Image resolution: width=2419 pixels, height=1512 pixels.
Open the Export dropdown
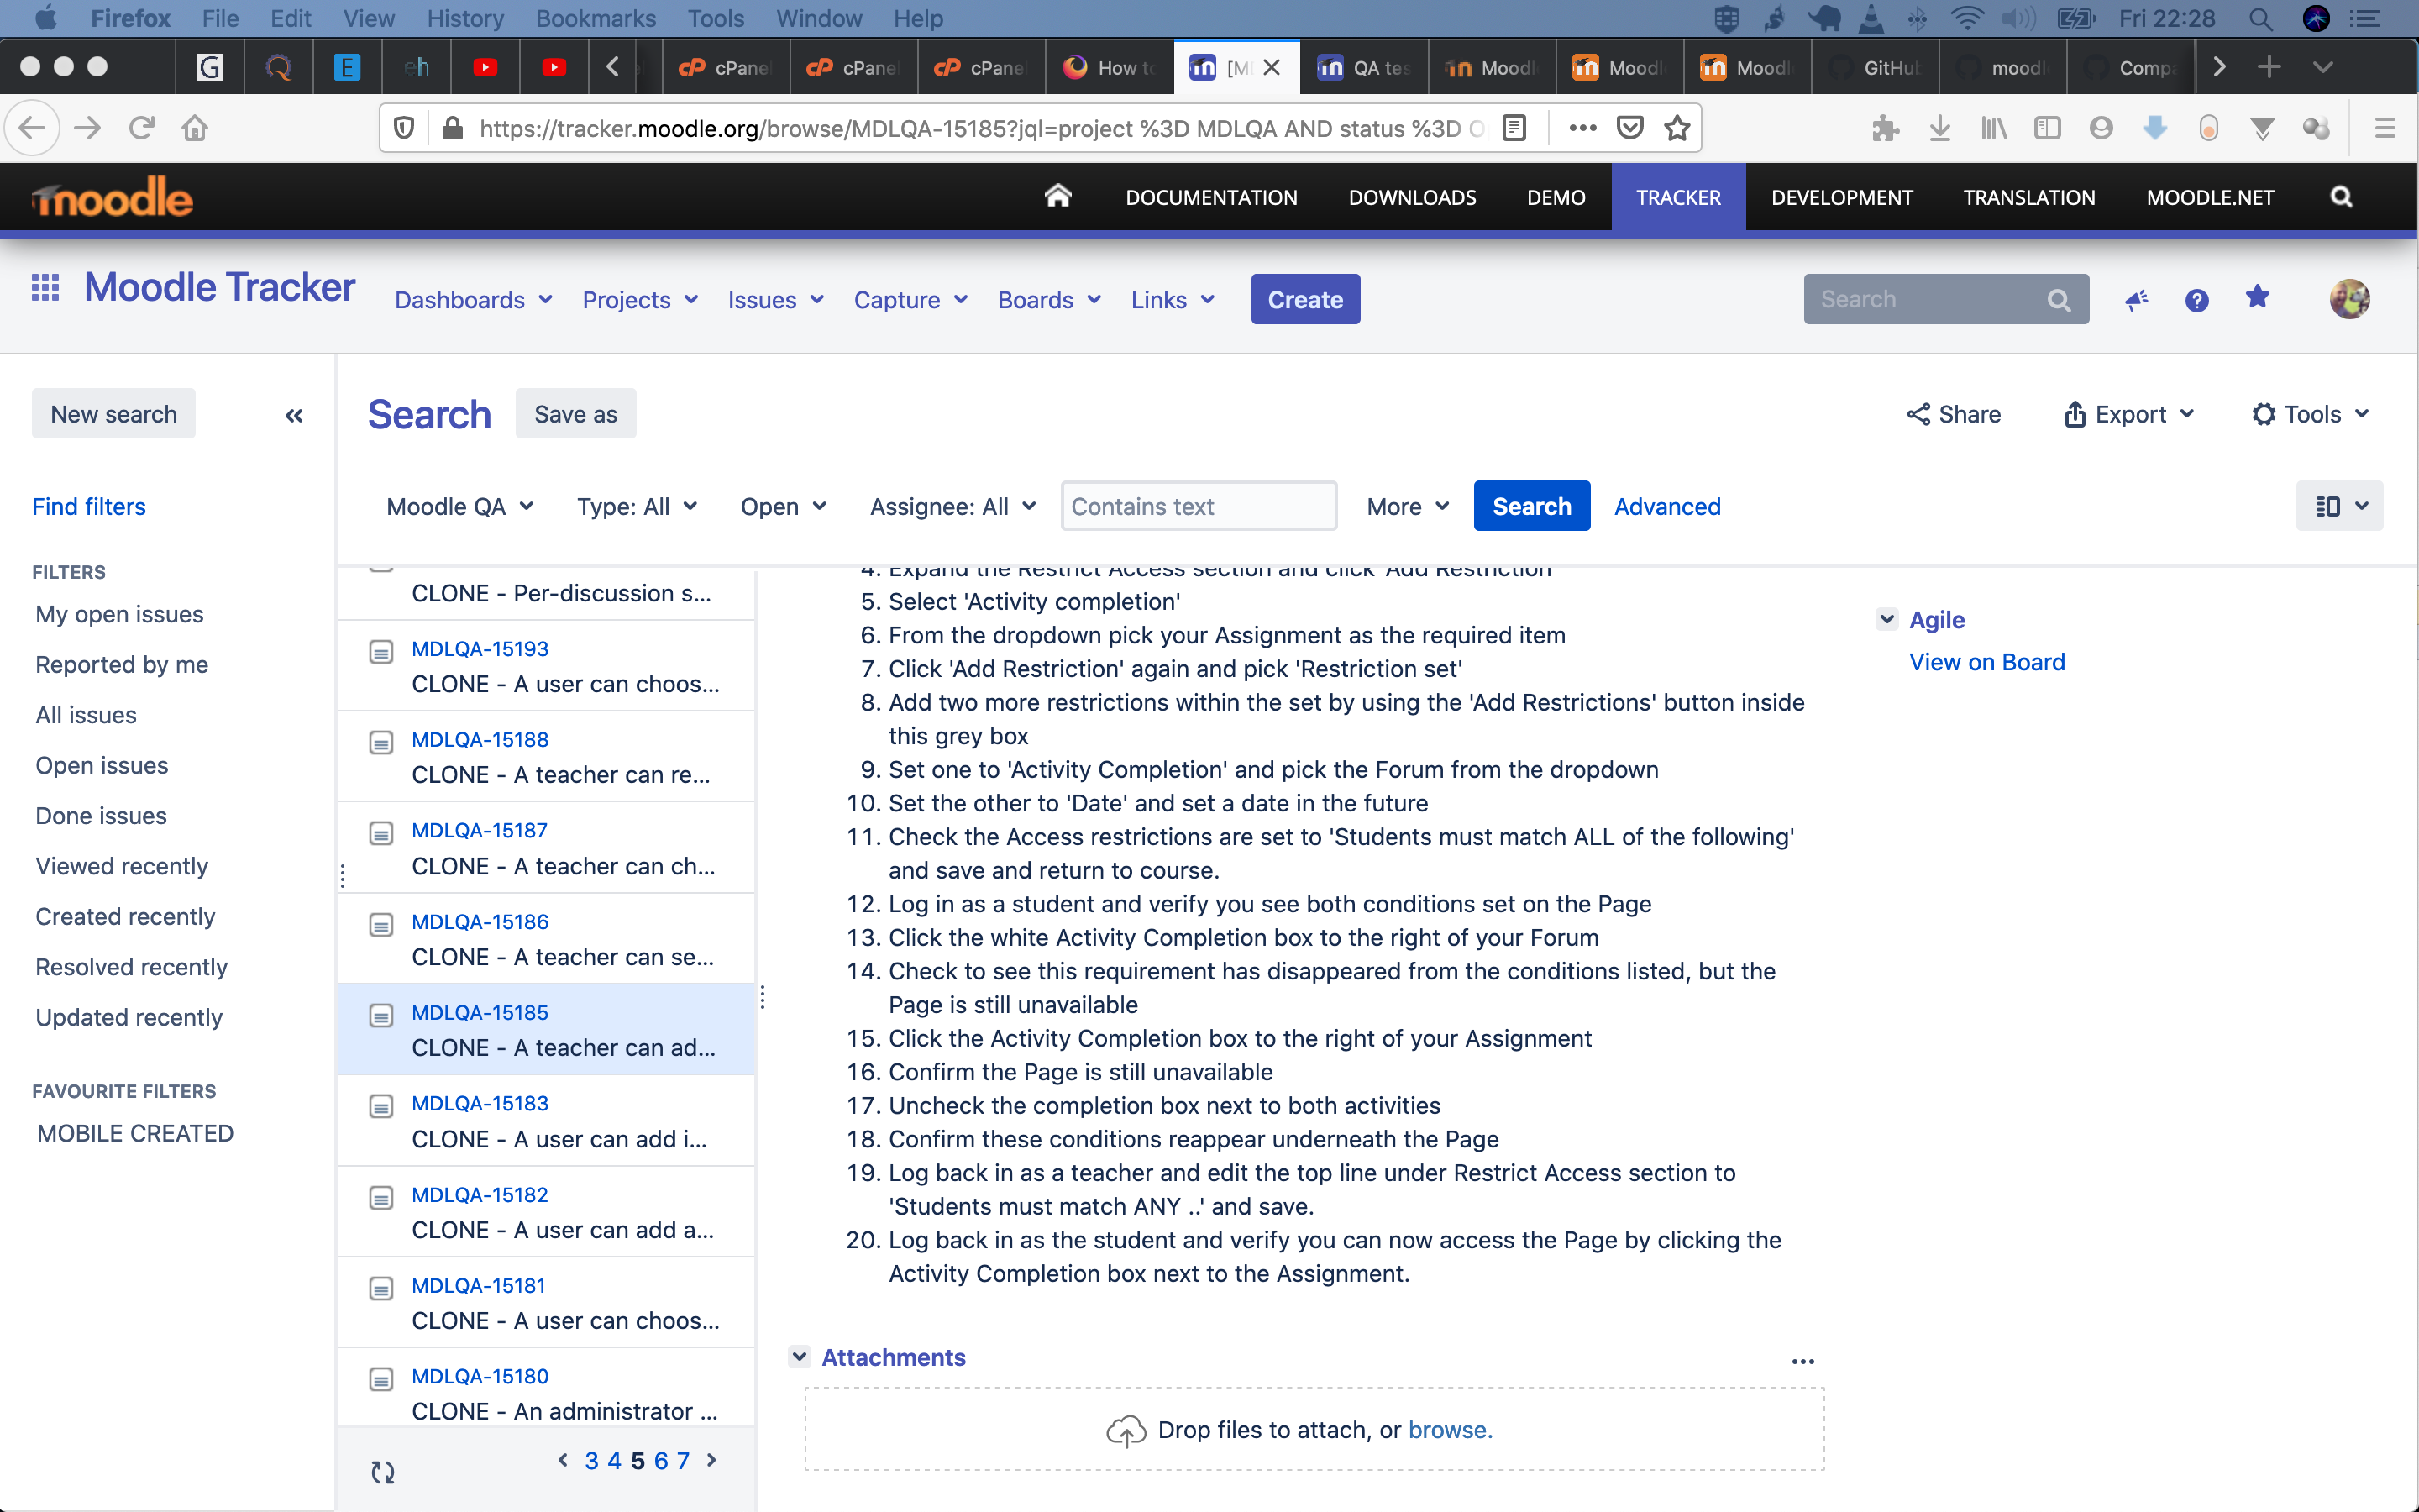2129,414
